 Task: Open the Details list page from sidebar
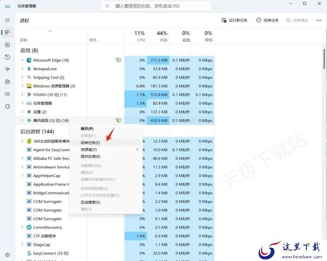7,94
